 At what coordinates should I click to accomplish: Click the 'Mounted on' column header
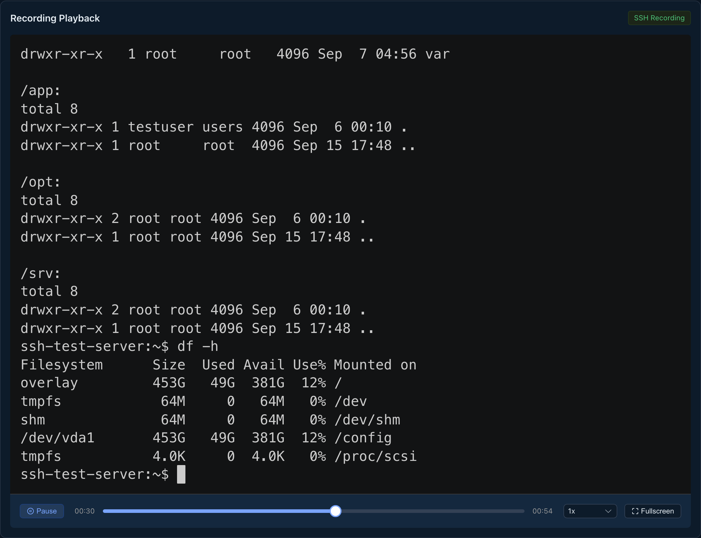click(375, 365)
